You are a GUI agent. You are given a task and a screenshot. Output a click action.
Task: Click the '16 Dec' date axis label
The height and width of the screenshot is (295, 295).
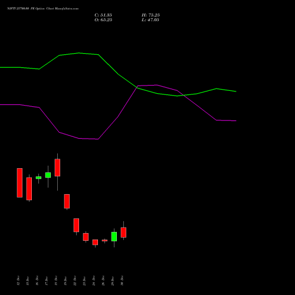coord(37,280)
